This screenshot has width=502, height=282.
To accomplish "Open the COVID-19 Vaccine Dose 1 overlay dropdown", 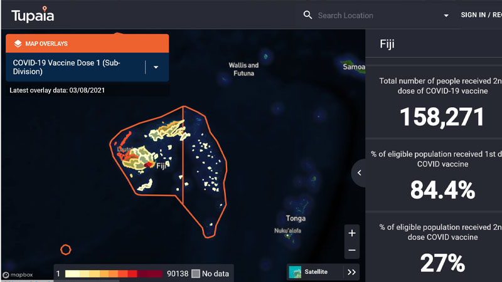I will click(156, 67).
